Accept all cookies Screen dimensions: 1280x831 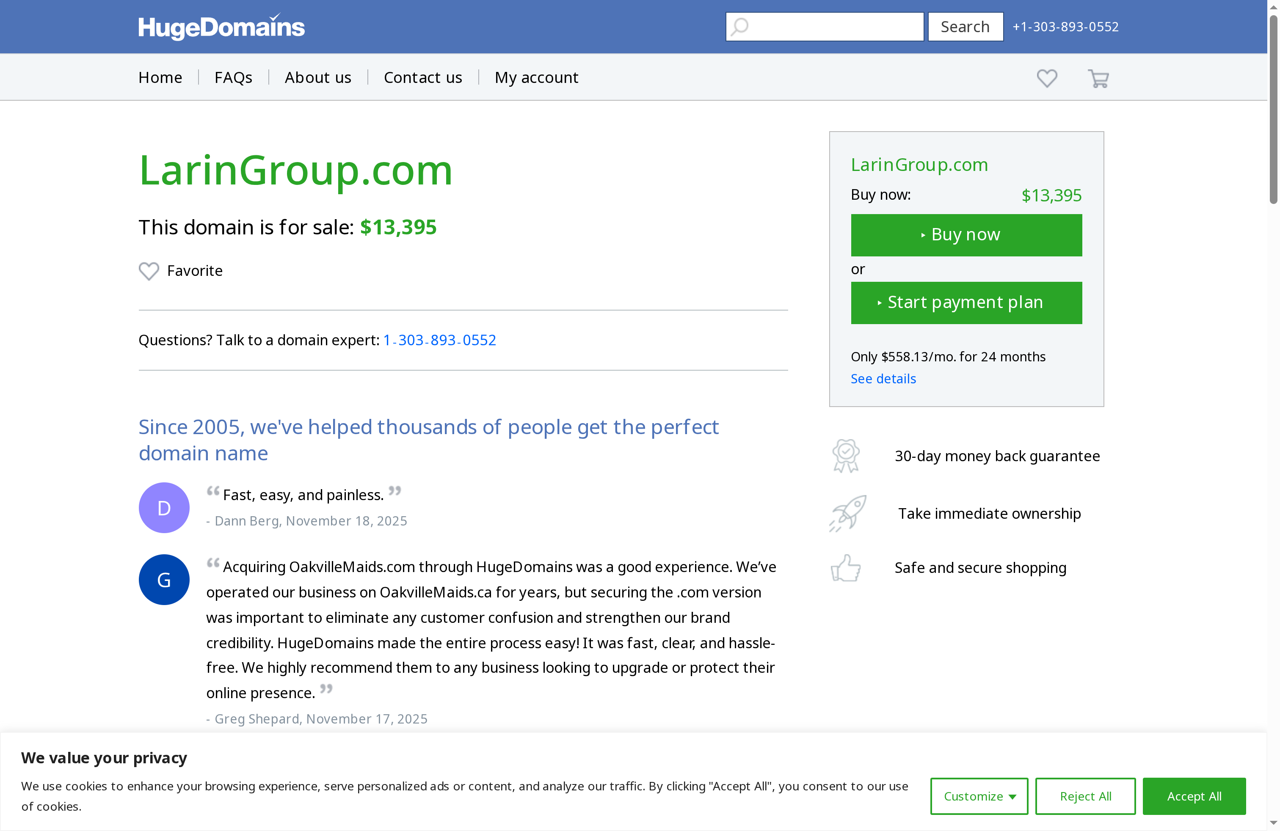[x=1194, y=796]
